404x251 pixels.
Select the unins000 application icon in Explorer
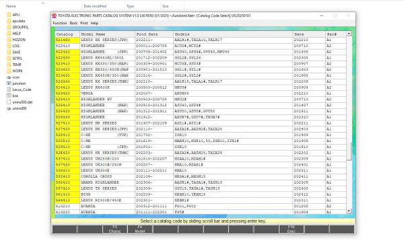click(9, 108)
